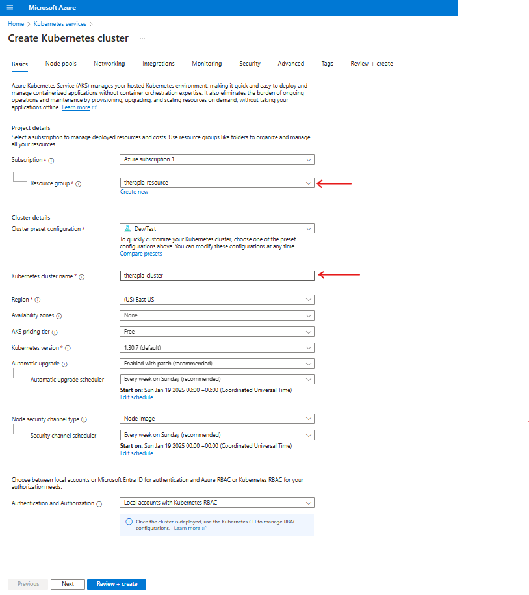Click the info icon beside Availability zones
This screenshot has height=595, width=529.
tap(58, 316)
